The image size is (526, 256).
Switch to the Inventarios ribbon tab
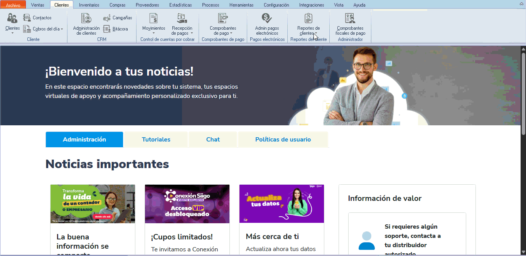89,5
